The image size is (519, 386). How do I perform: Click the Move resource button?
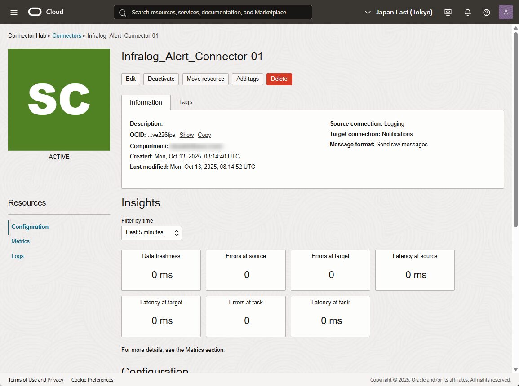(205, 79)
